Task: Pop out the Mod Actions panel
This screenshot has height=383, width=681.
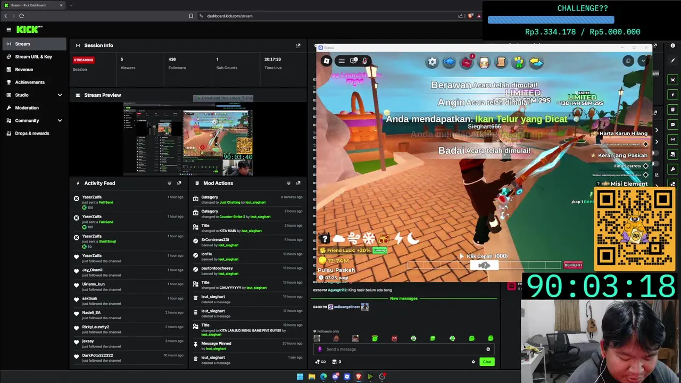Action: point(298,183)
